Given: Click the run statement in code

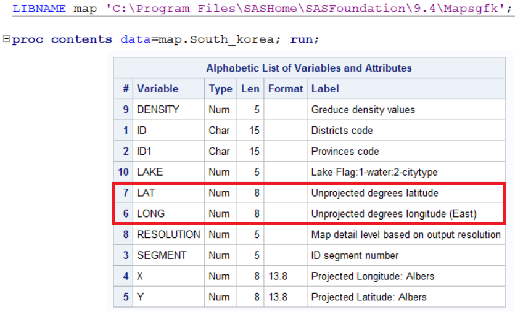Looking at the screenshot, I should point(305,39).
